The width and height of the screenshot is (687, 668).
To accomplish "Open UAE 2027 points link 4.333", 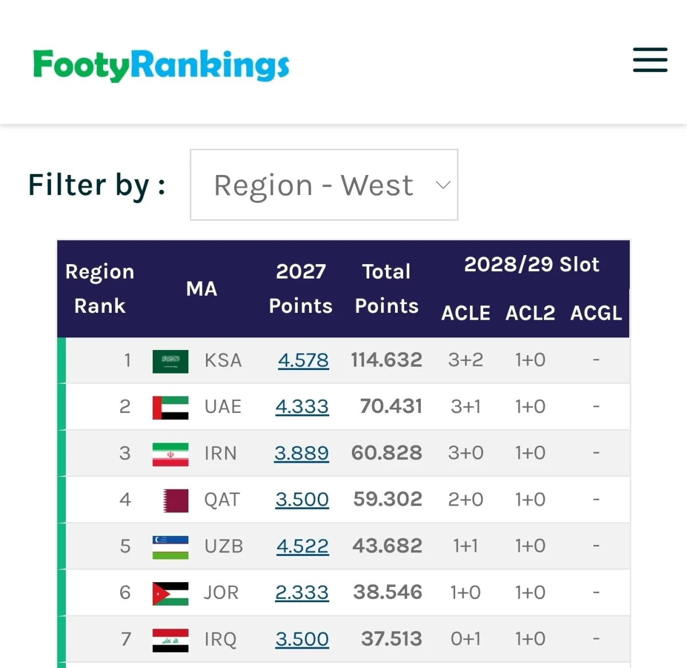I will point(302,407).
